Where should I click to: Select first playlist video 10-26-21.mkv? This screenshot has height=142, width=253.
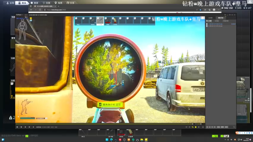pyautogui.click(x=221, y=24)
